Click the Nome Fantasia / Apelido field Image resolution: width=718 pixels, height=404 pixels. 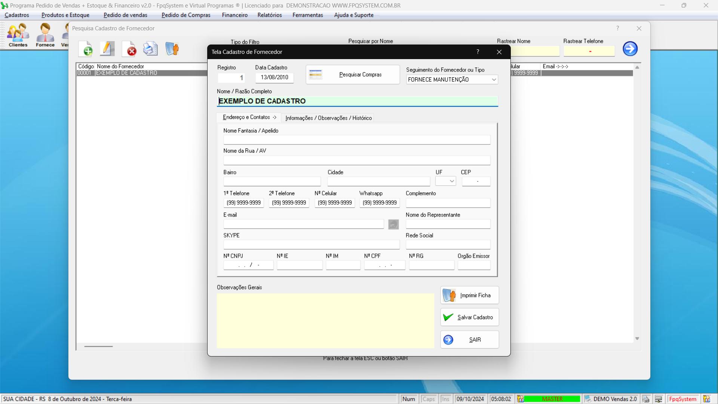coord(357,140)
